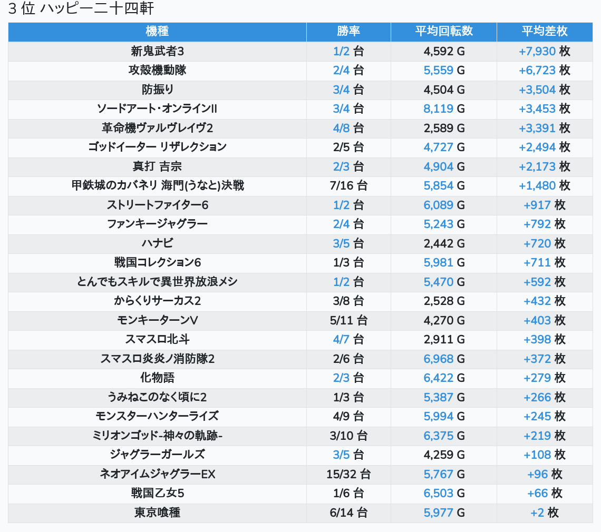Click the 3/10 台 win rate value
601x532 pixels.
coord(348,436)
